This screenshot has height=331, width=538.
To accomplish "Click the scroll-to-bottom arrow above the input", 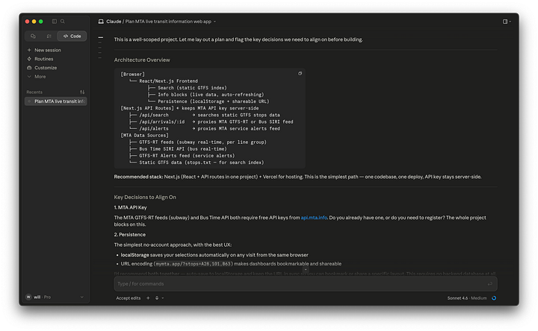I will [306, 270].
